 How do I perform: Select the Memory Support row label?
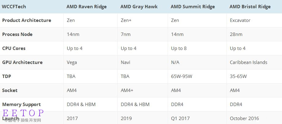coord(21,104)
